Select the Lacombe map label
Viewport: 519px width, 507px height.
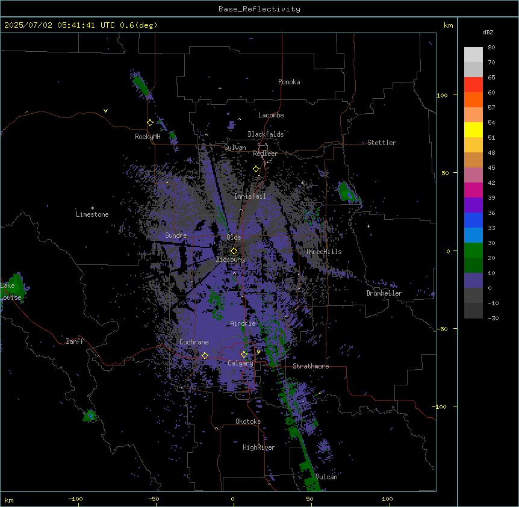pos(271,115)
